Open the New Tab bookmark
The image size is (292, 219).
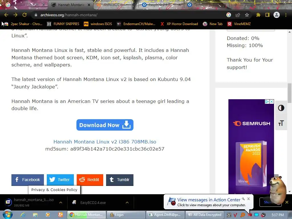coord(213,24)
